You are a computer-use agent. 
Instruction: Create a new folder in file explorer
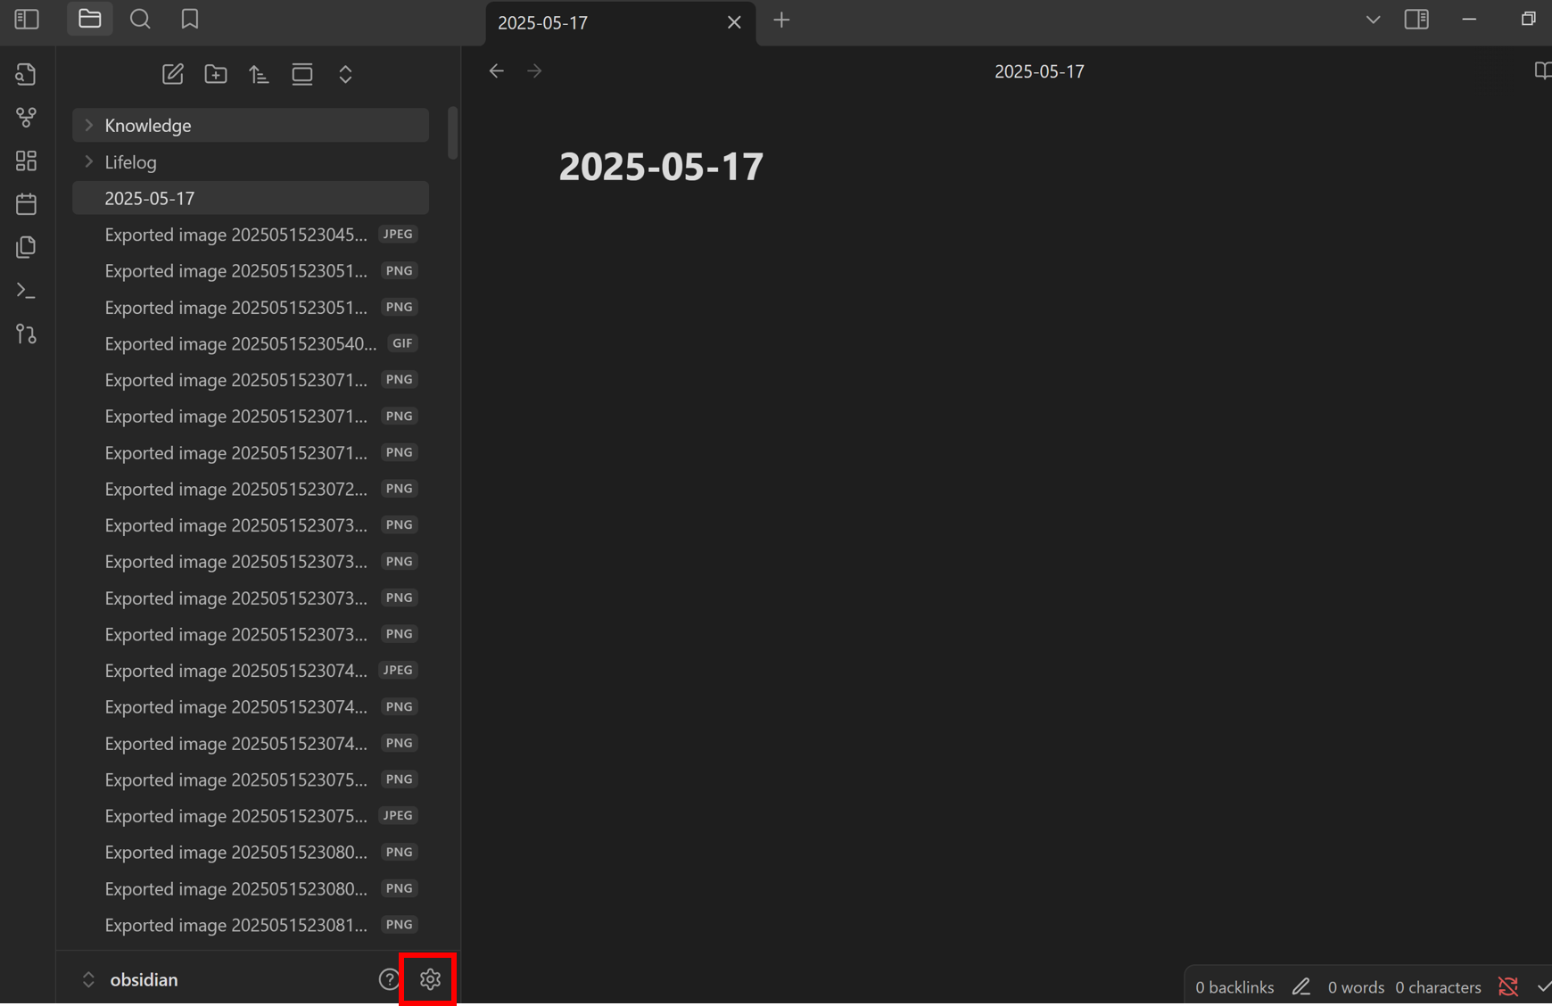coord(216,74)
